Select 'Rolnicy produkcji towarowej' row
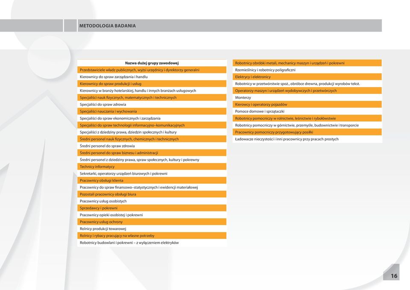The image size is (410, 290). pyautogui.click(x=152, y=229)
